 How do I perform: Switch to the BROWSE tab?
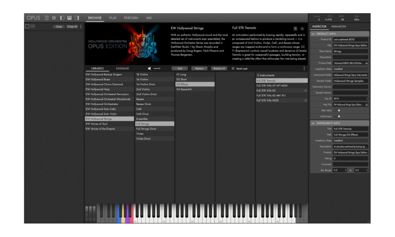click(95, 18)
